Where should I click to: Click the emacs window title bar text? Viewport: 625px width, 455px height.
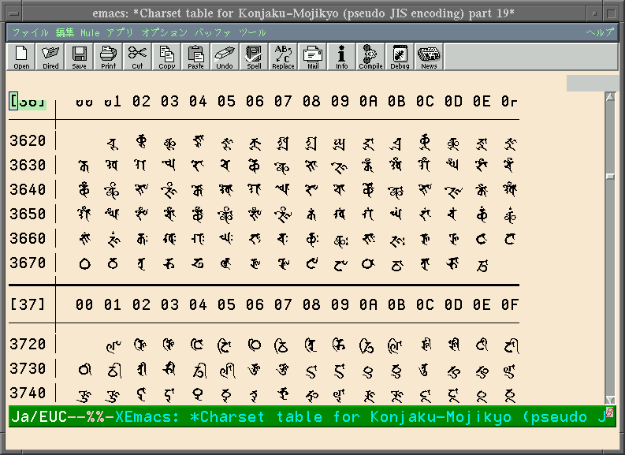[303, 13]
